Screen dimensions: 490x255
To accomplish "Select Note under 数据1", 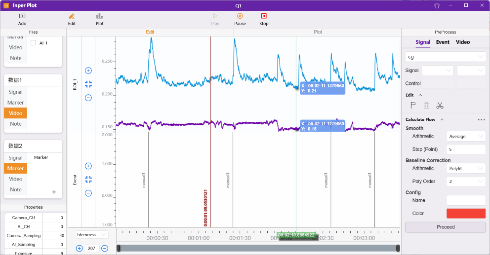I will point(16,124).
